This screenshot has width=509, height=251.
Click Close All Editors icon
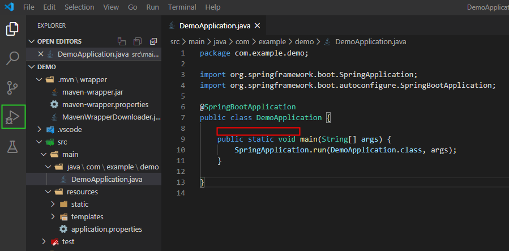[153, 41]
